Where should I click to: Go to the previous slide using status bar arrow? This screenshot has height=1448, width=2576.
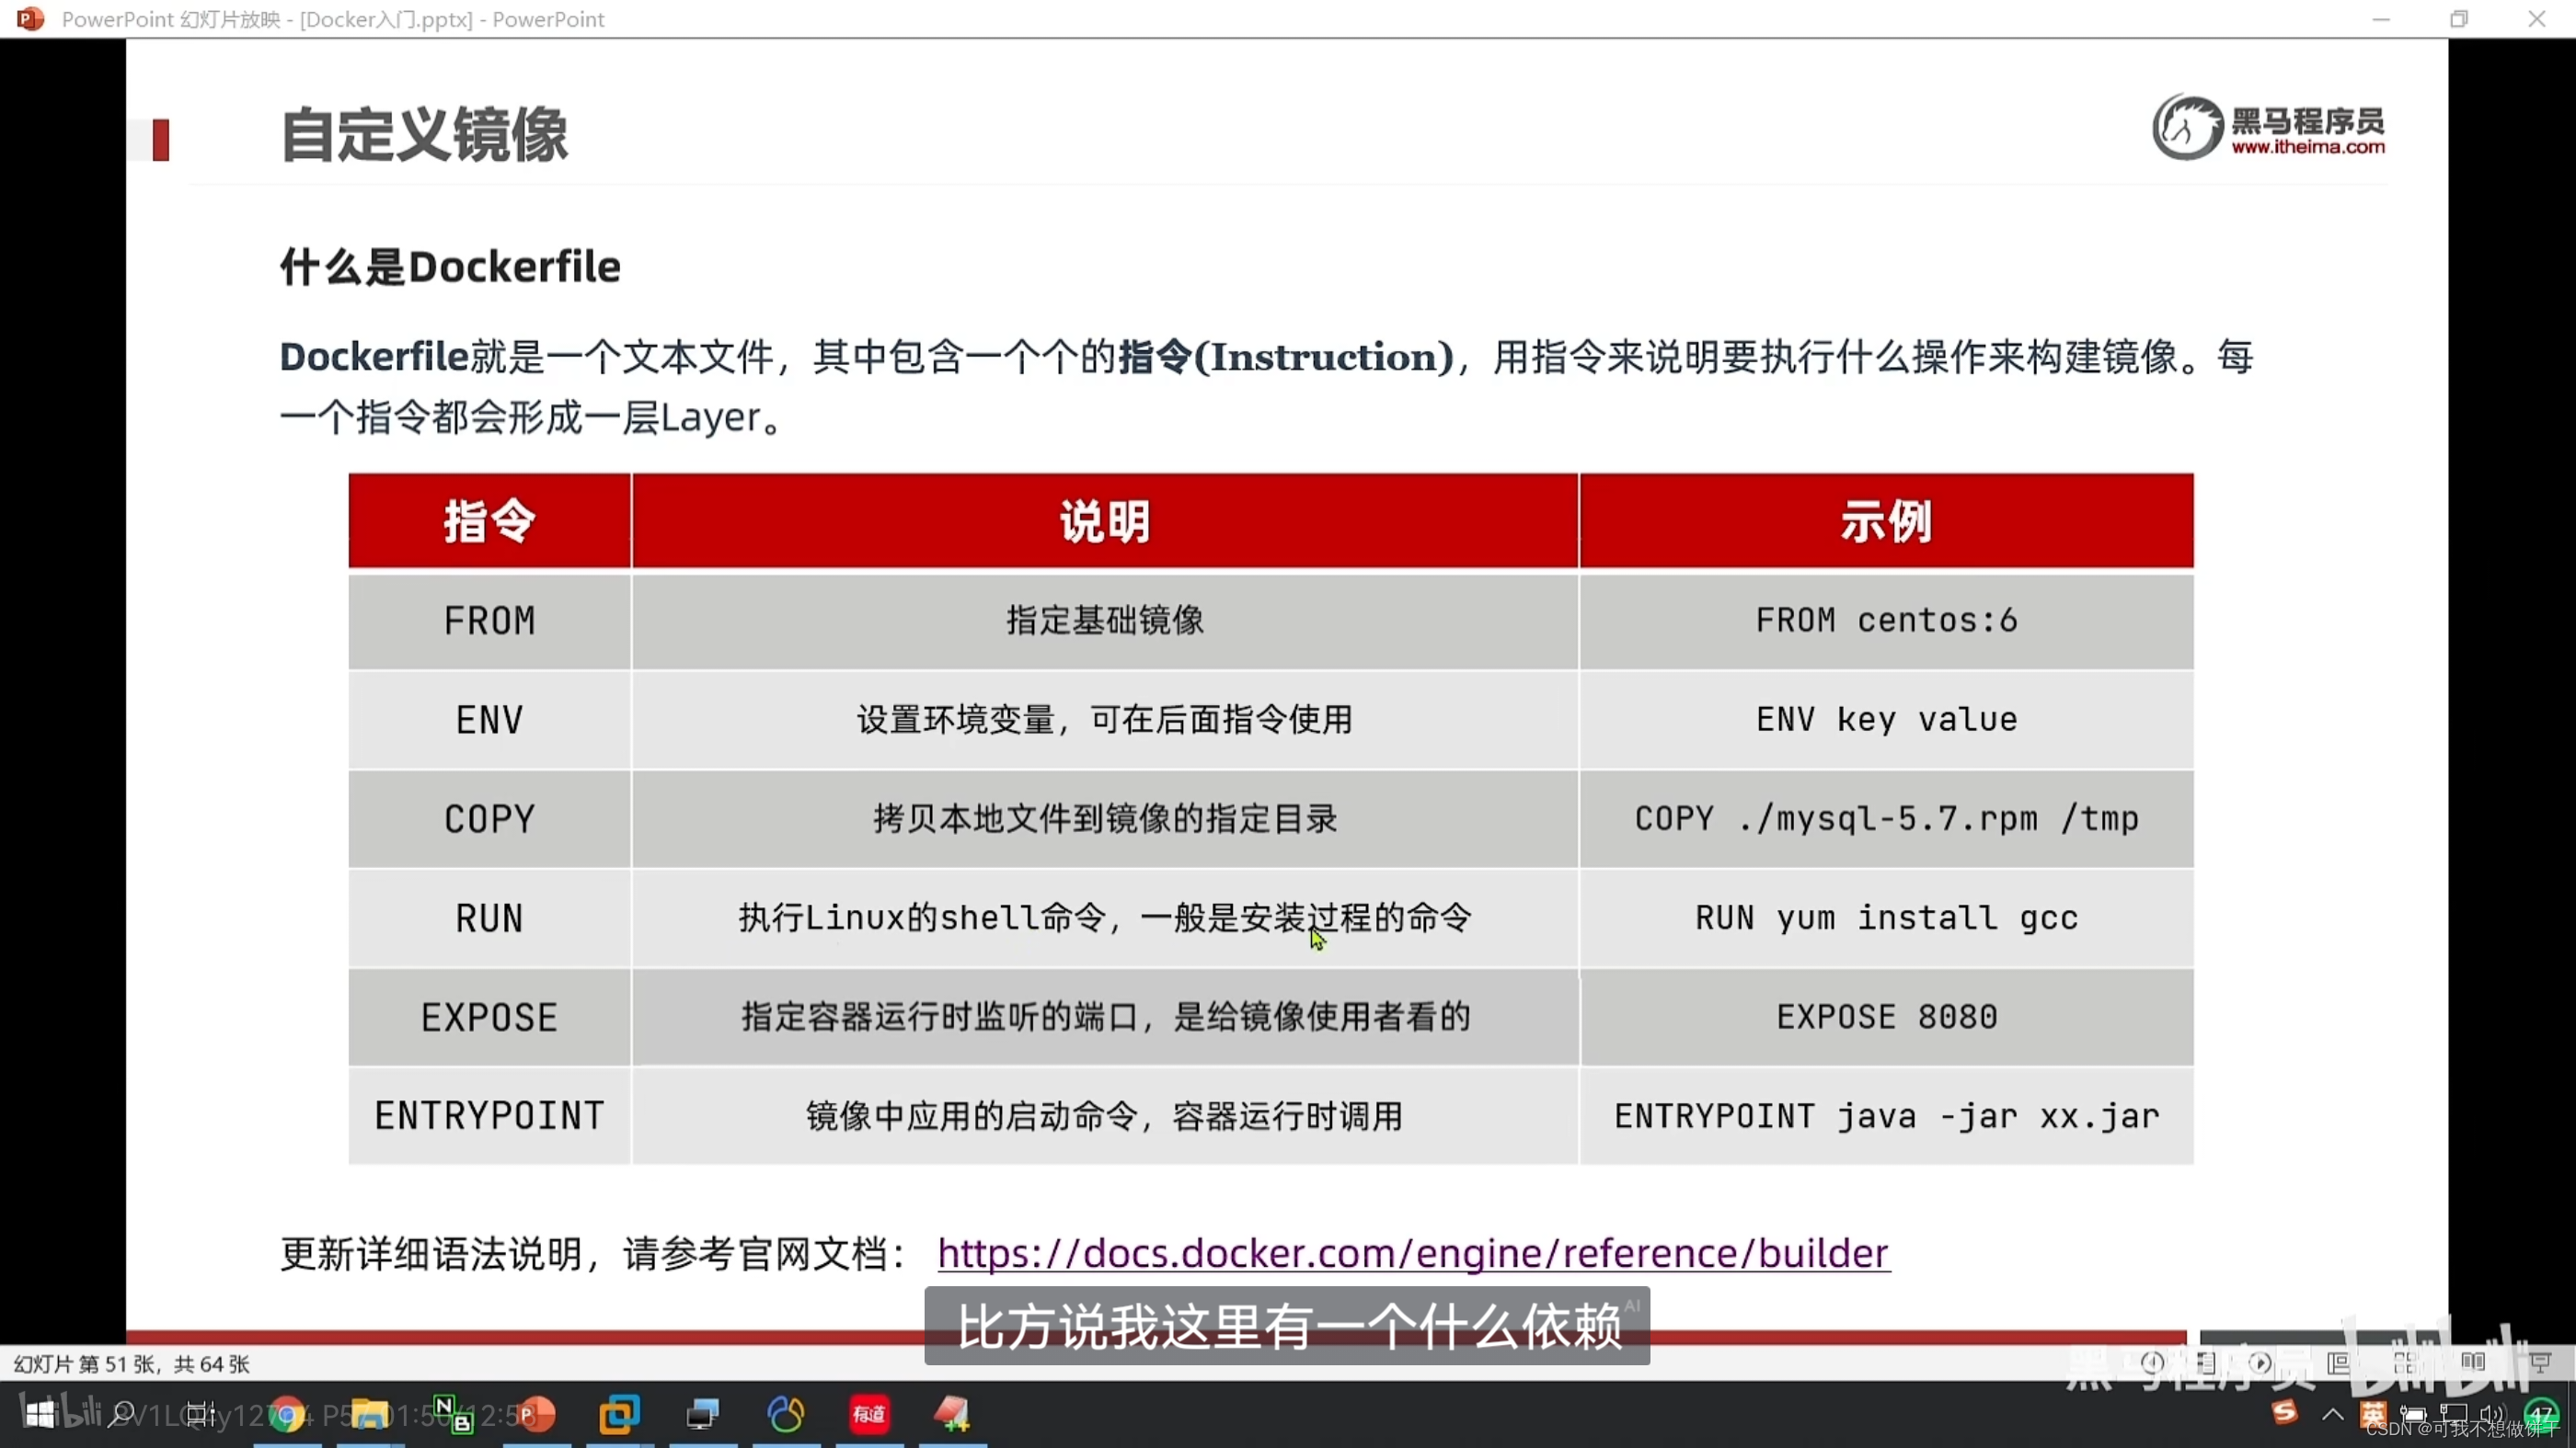click(x=2152, y=1363)
